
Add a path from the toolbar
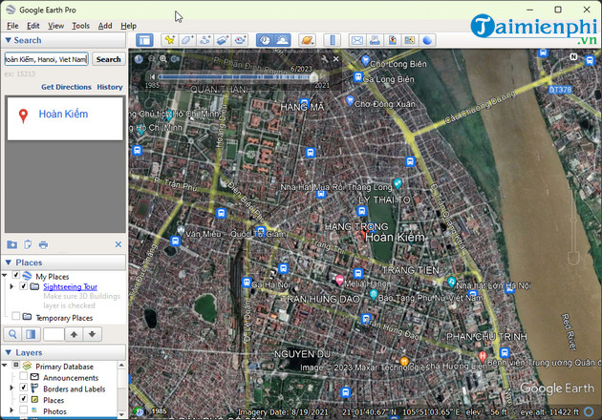pyautogui.click(x=205, y=40)
